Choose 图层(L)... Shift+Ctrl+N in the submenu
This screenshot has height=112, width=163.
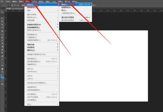click(75, 5)
